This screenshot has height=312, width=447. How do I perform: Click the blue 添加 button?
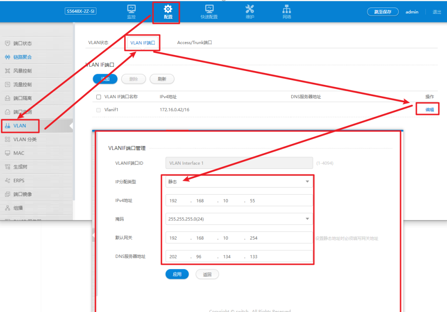pyautogui.click(x=105, y=79)
